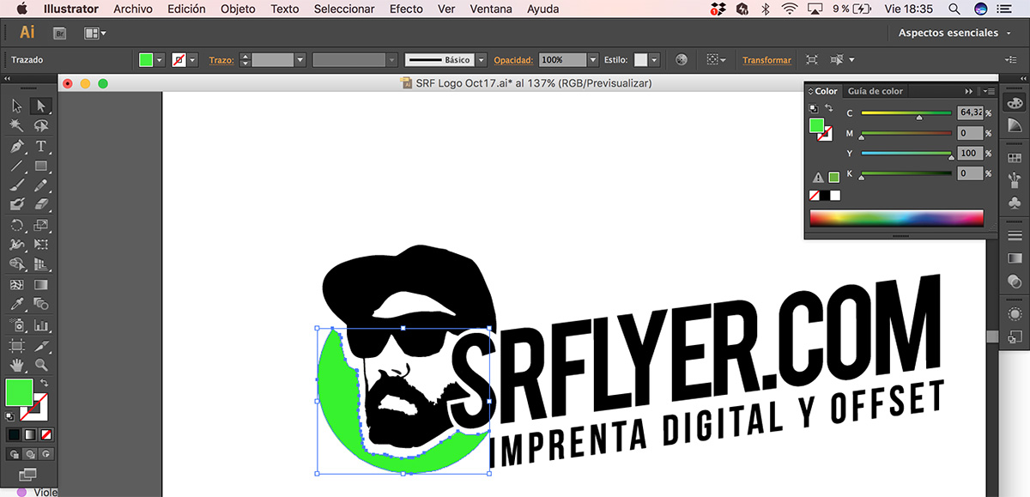Select the Rectangle tool
1030x497 pixels.
point(40,166)
